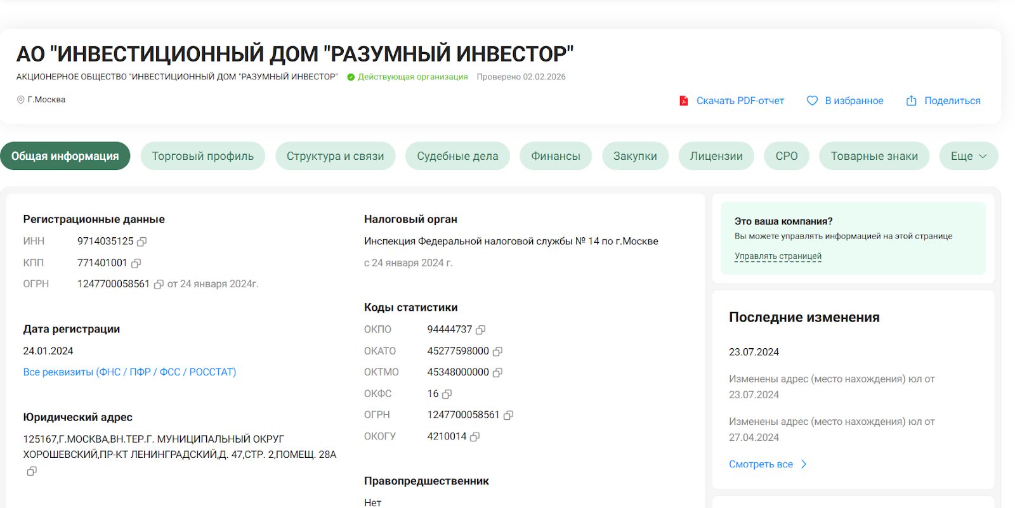Switch to the Финансы tab
Viewport: 1015px width, 508px height.
tap(555, 156)
